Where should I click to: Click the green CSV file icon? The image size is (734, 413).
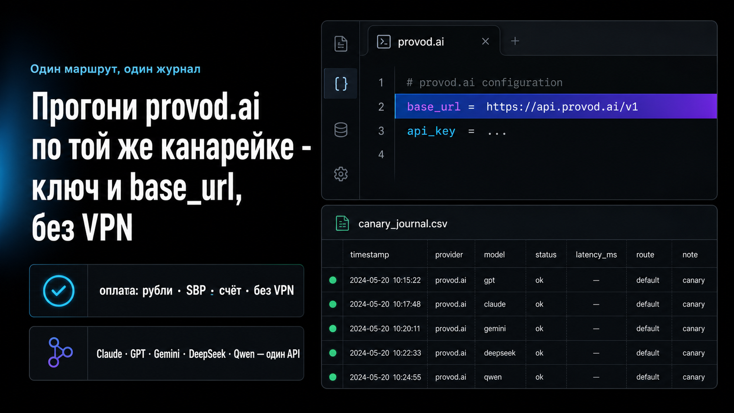[x=342, y=223]
